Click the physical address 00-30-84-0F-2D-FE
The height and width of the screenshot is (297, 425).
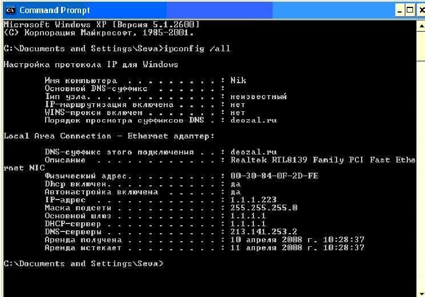(274, 176)
